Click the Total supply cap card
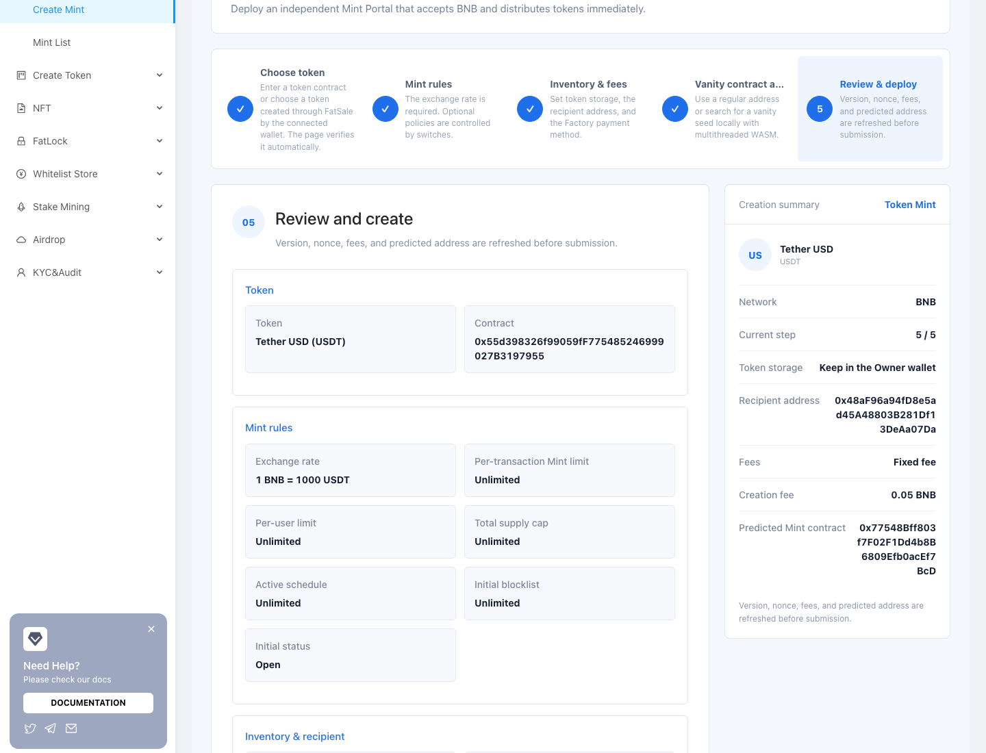 click(570, 532)
